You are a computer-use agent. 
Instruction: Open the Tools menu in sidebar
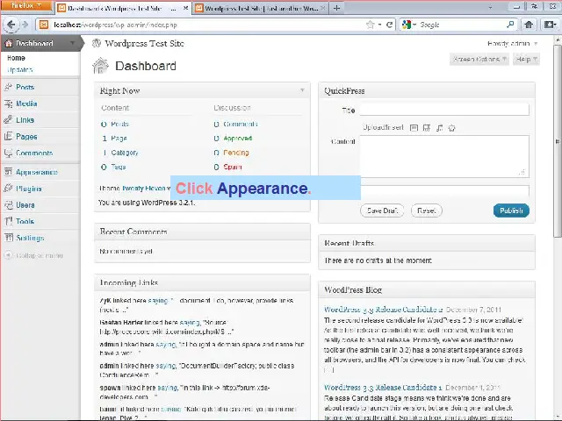pyautogui.click(x=25, y=221)
